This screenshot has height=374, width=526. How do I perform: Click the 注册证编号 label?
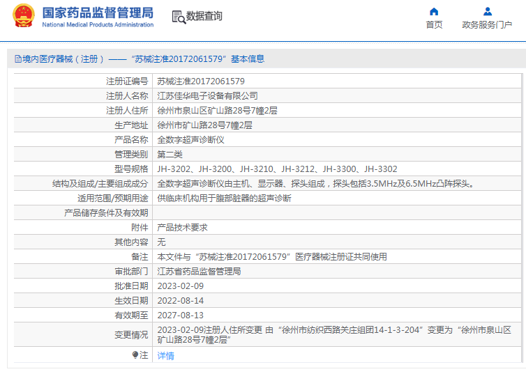click(x=127, y=81)
